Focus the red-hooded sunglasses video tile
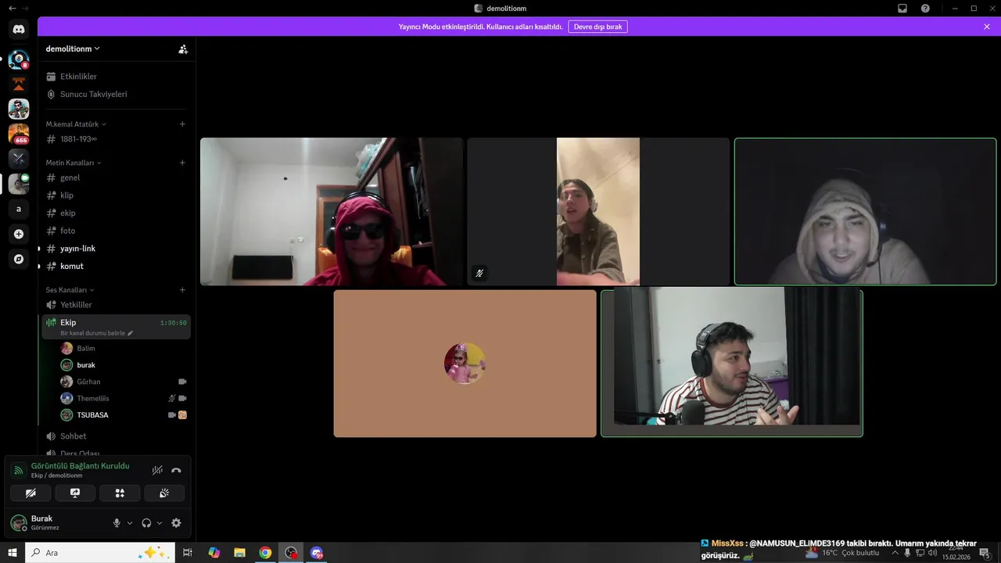The width and height of the screenshot is (1001, 563). tap(332, 212)
